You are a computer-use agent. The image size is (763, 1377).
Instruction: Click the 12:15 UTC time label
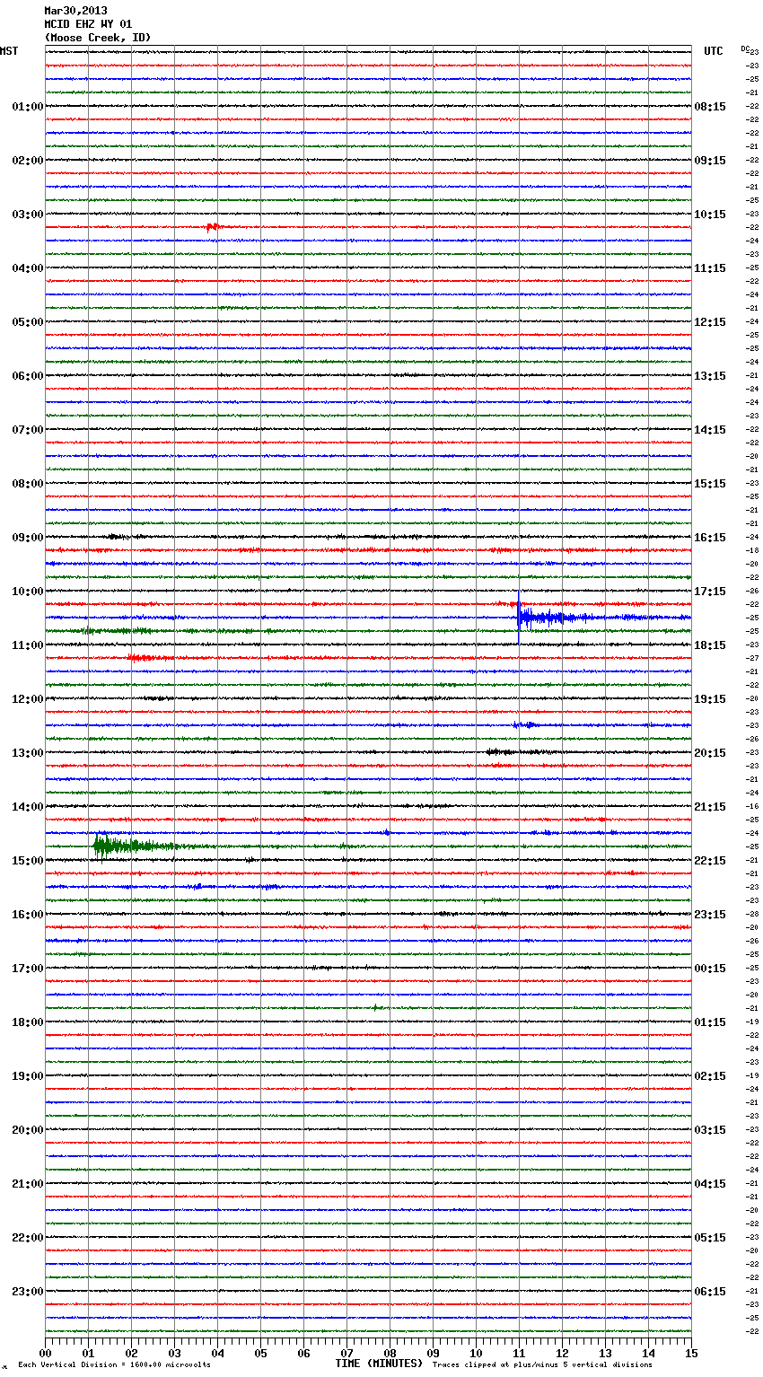[x=710, y=322]
